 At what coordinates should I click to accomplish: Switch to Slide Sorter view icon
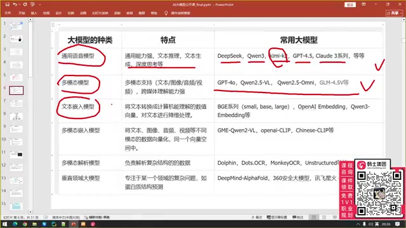coord(324,217)
